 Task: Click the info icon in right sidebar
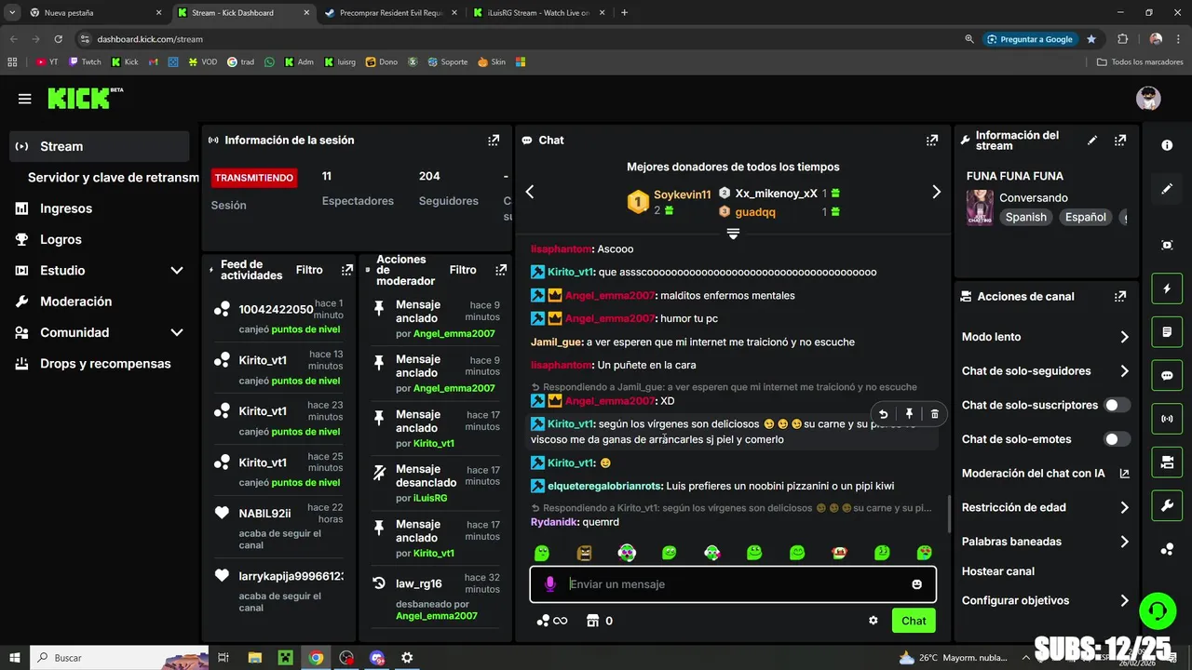1167,145
